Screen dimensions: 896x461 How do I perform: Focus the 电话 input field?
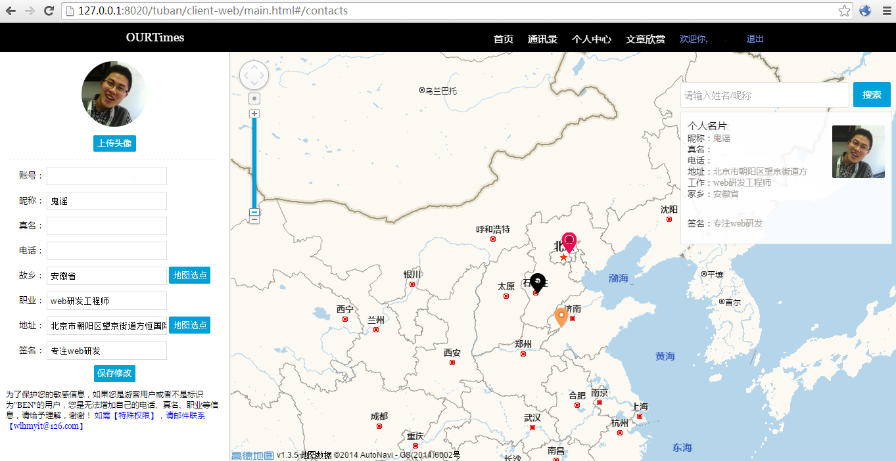click(106, 251)
